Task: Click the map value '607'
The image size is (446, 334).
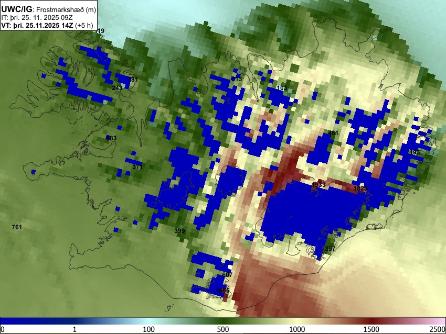Action: click(227, 275)
